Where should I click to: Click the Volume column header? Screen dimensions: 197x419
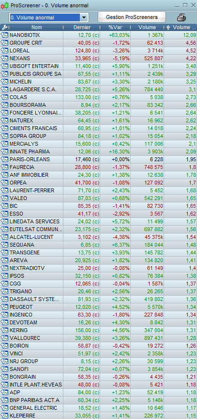point(147,27)
